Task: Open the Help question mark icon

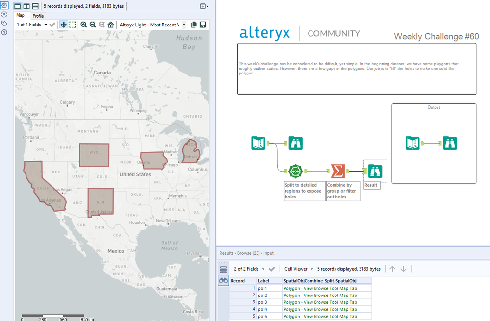Action: pyautogui.click(x=4, y=32)
